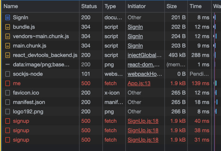Click the 139 ms time value
This screenshot has width=221, height=151.
[x=201, y=84]
